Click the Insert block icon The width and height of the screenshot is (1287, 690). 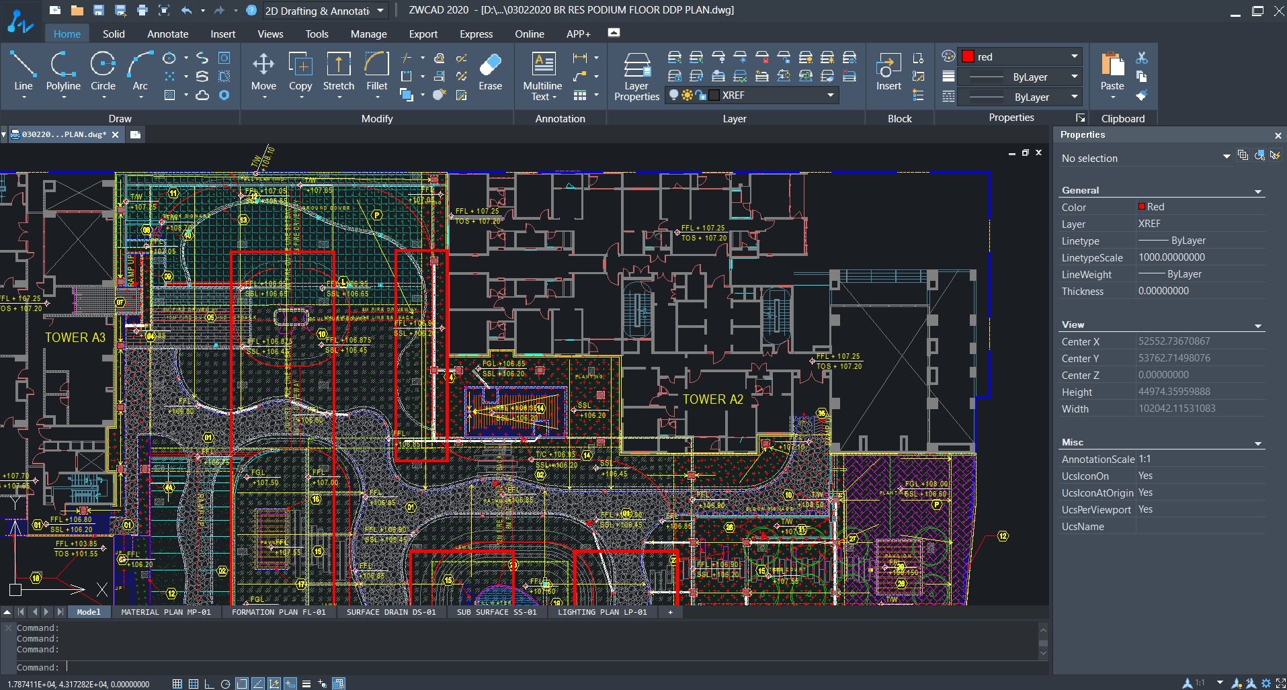tap(888, 71)
